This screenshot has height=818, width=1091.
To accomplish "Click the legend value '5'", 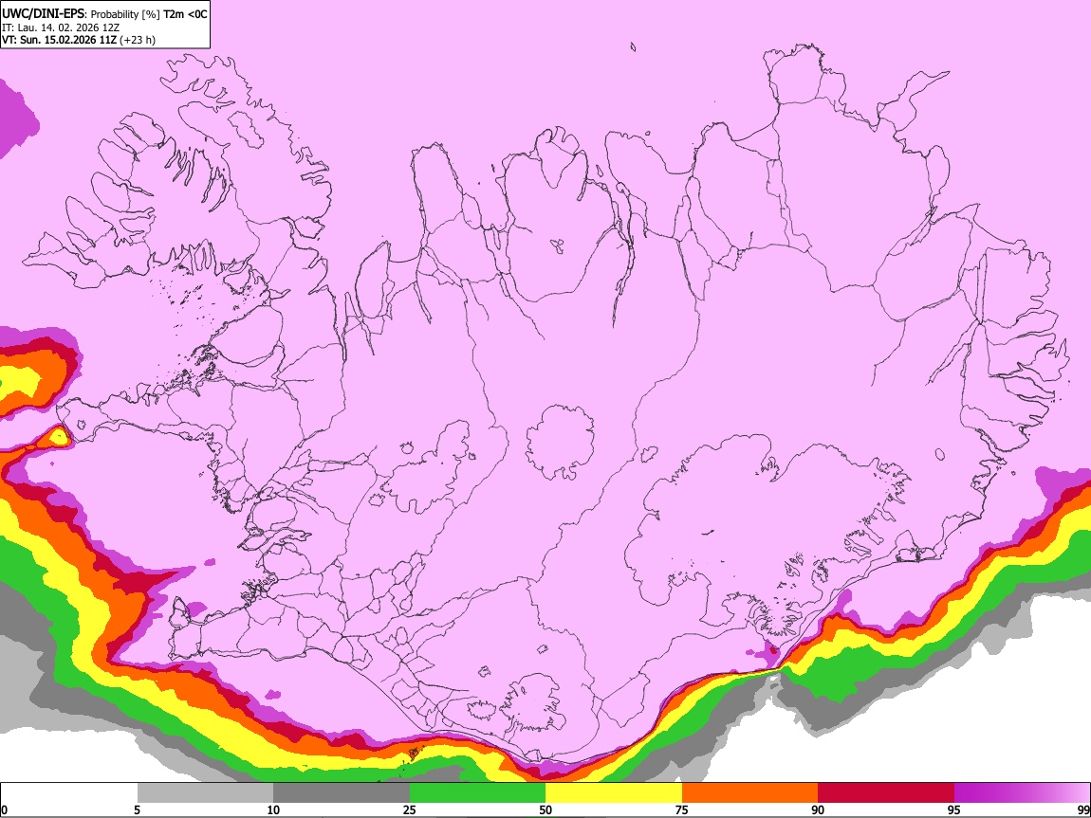I will [138, 809].
